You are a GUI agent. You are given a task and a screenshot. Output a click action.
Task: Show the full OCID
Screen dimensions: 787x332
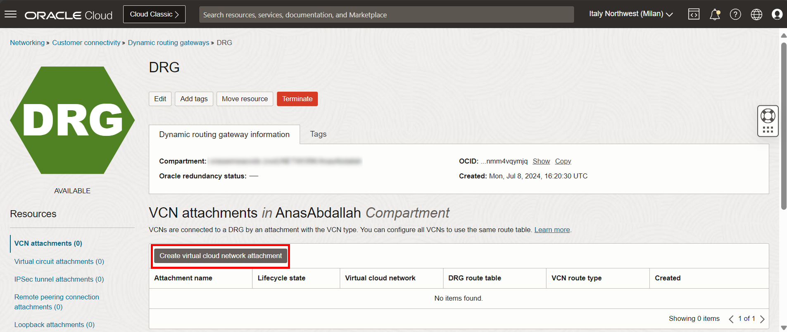point(541,161)
